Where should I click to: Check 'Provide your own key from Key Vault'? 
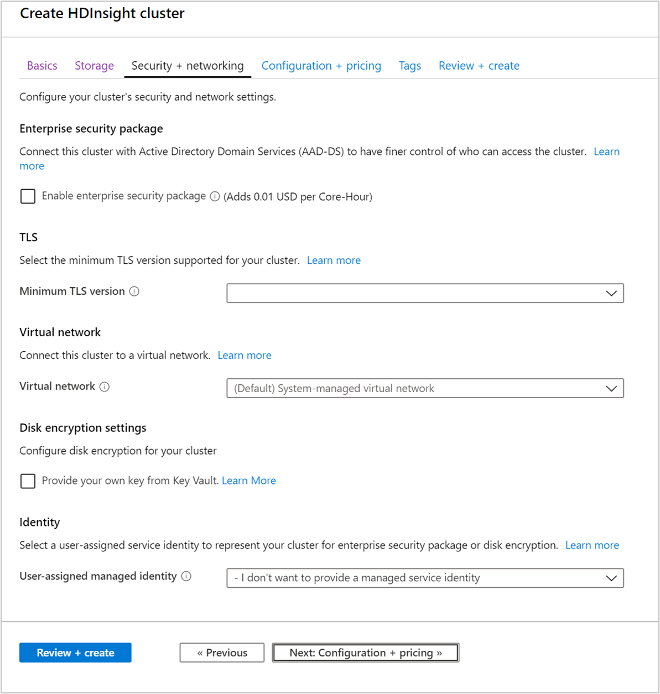(28, 481)
